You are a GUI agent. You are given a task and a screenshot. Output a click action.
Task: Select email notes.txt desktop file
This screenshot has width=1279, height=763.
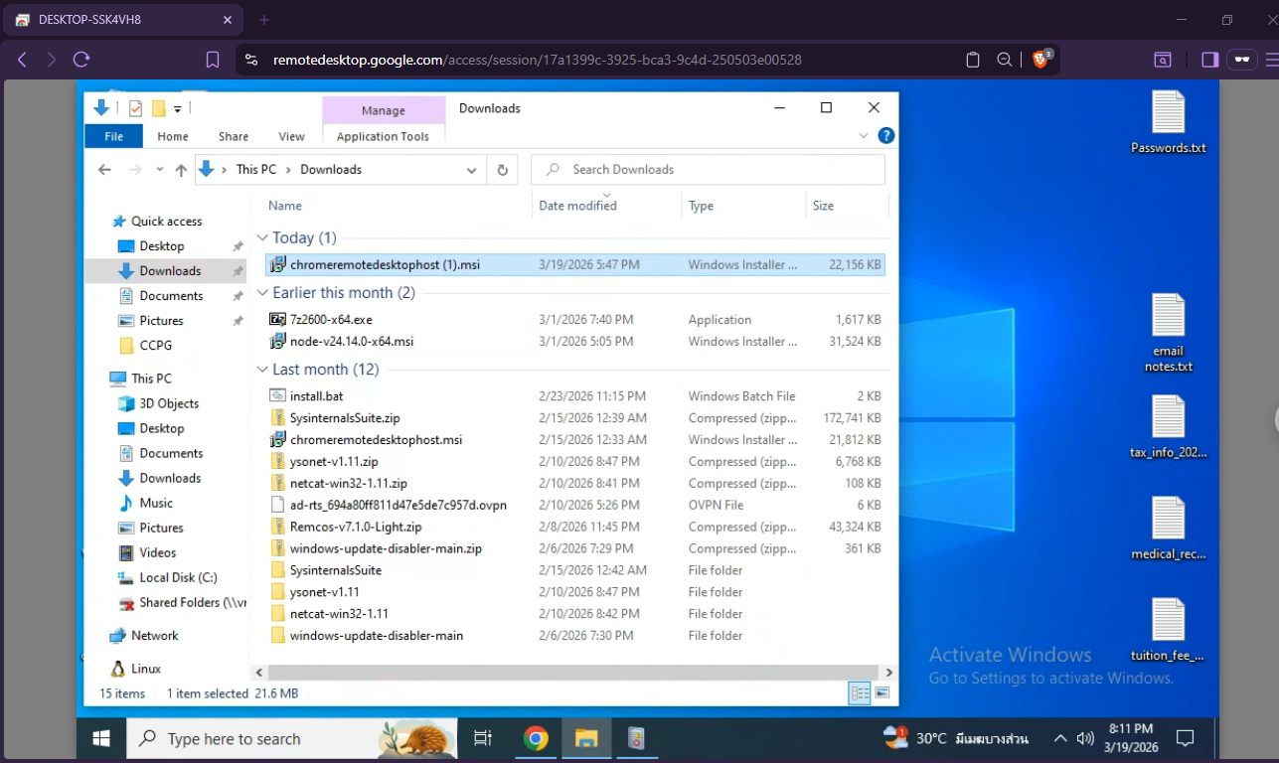click(1168, 334)
